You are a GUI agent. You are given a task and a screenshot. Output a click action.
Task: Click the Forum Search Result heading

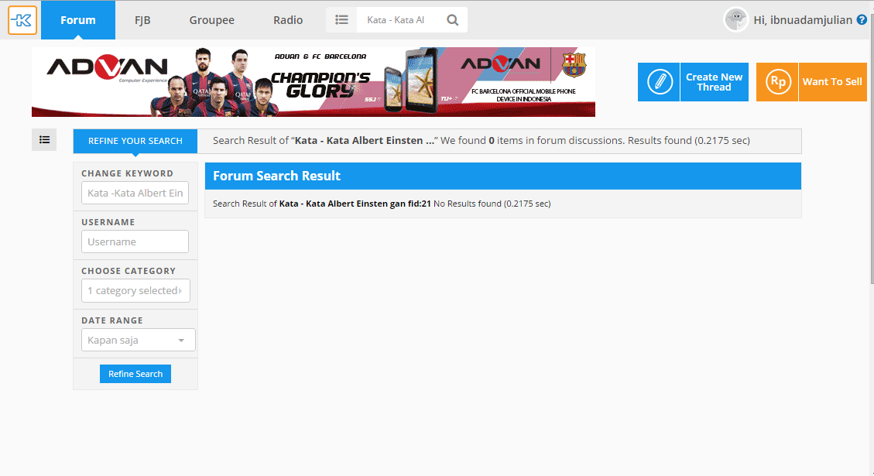[x=276, y=176]
